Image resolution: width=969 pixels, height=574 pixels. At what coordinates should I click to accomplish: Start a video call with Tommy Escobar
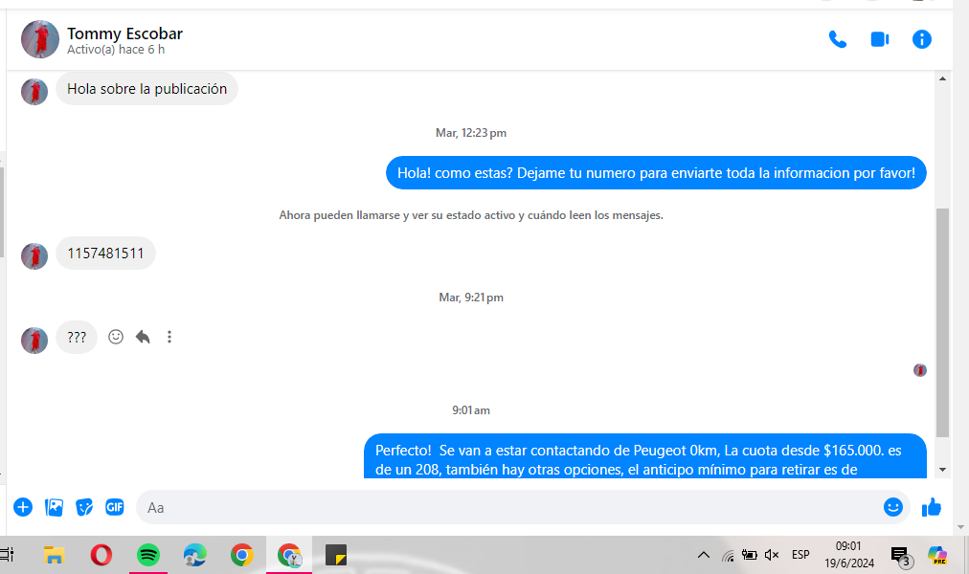[879, 39]
